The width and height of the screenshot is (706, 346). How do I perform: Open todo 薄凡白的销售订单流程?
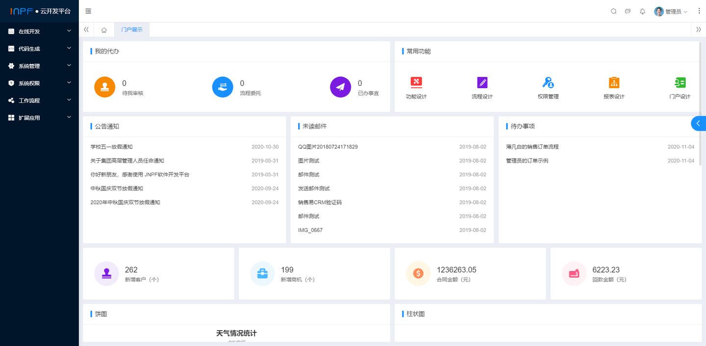click(x=532, y=147)
